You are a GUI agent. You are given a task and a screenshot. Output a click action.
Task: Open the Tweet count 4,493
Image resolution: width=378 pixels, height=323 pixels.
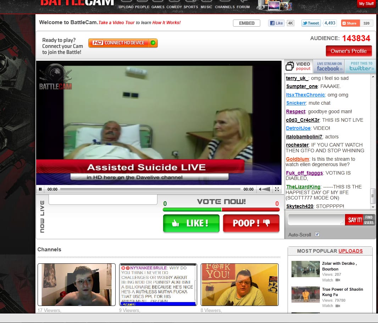(330, 23)
